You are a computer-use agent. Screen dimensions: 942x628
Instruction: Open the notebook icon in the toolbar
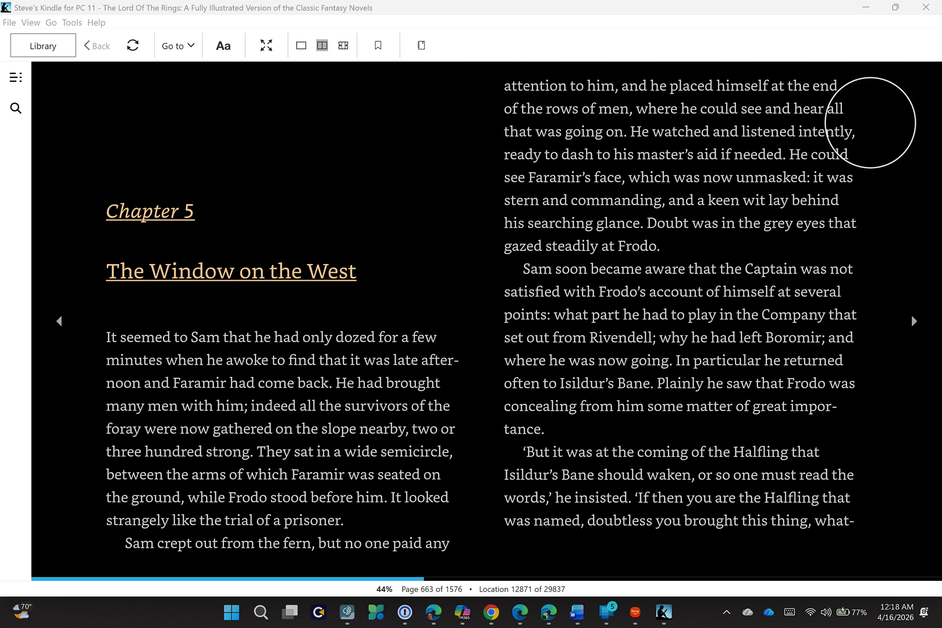pos(421,45)
